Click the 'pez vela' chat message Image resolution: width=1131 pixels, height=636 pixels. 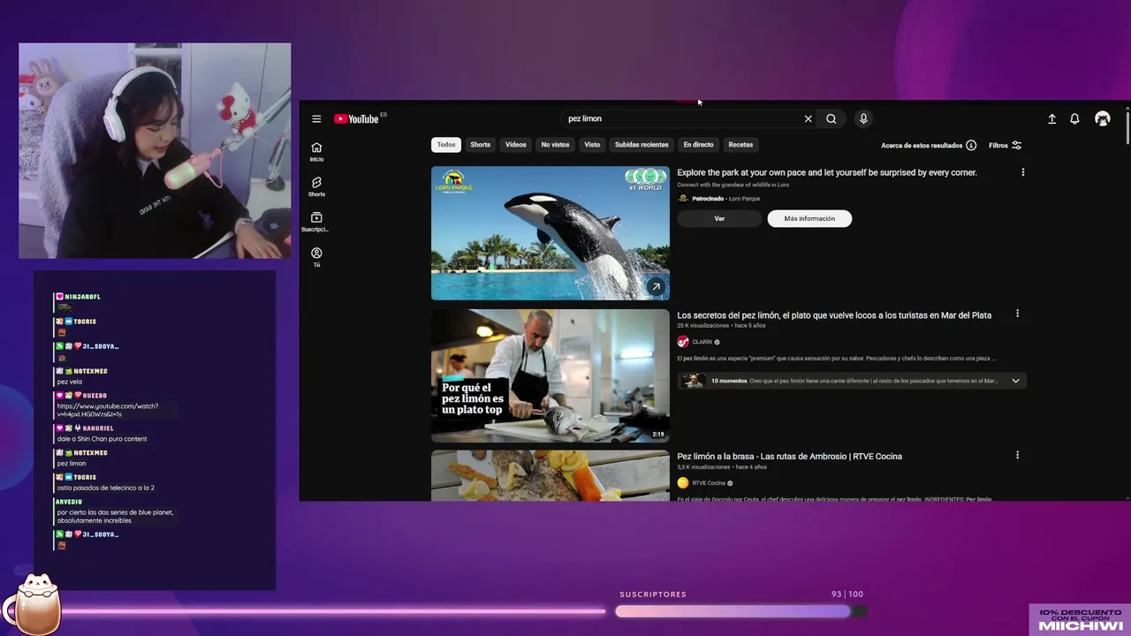(x=70, y=382)
